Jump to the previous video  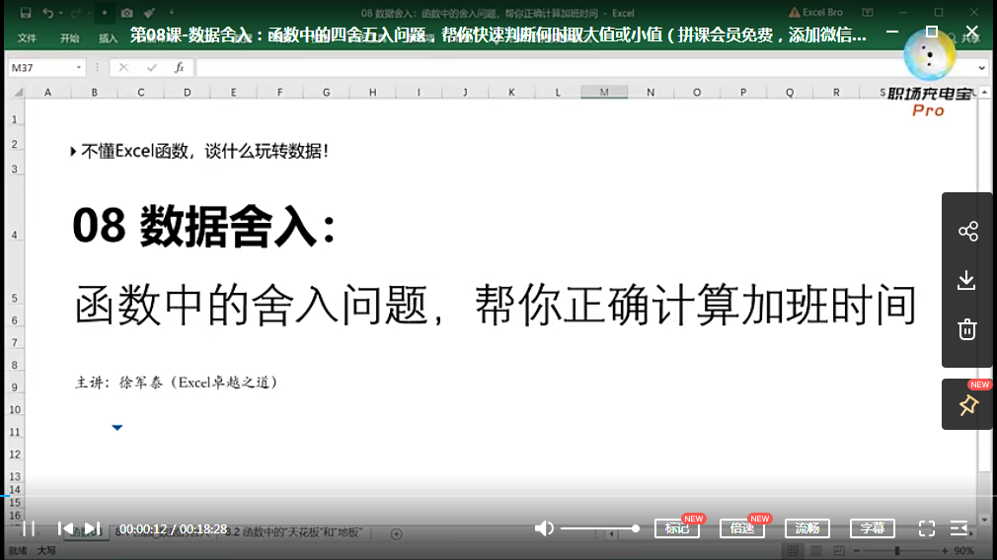tap(65, 528)
